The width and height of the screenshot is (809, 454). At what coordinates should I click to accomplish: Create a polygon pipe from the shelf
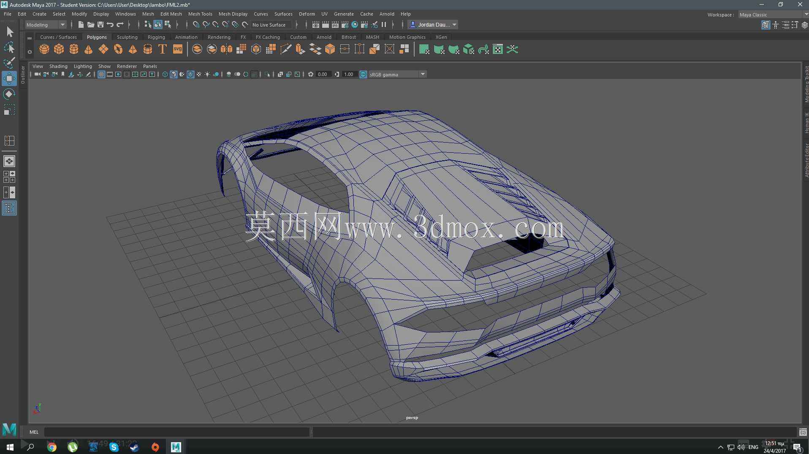(x=148, y=49)
